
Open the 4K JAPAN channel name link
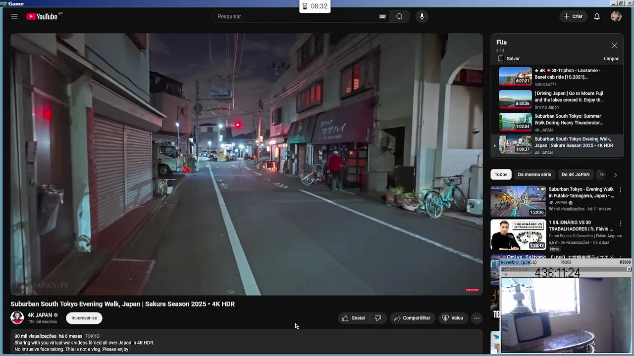click(x=40, y=315)
